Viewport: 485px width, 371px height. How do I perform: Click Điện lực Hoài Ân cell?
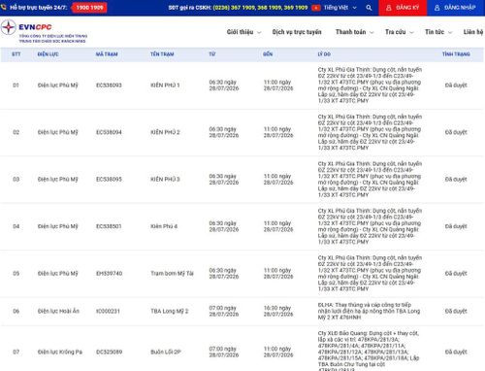(x=58, y=311)
